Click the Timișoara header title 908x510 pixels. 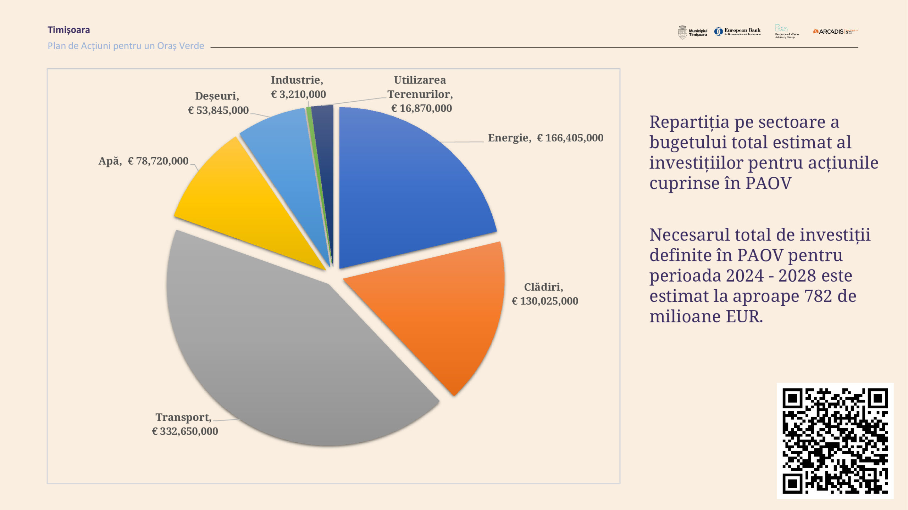[69, 30]
